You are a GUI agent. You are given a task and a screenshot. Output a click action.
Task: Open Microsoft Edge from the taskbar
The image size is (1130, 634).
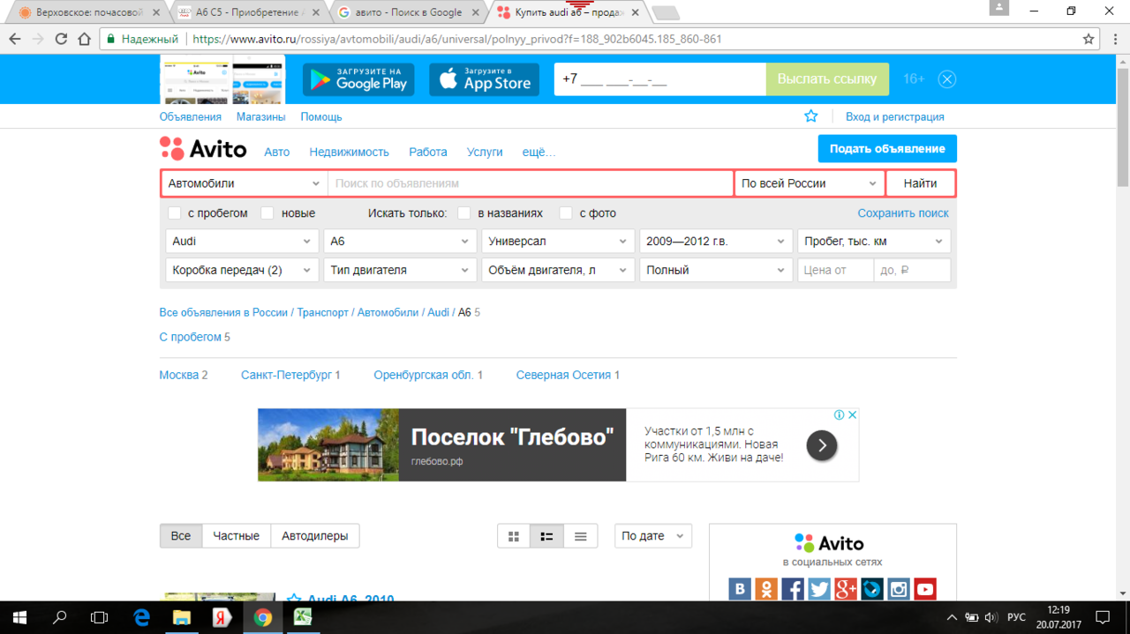(141, 617)
